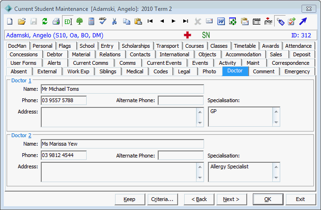Click the blue diagonal arrow icon
This screenshot has height=210, width=321.
[x=303, y=21]
